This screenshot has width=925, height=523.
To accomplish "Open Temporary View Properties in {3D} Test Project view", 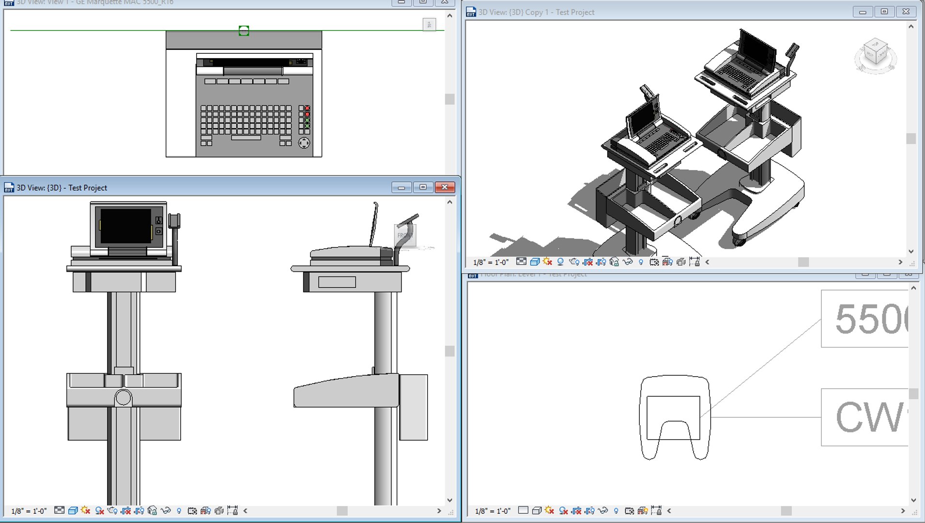I will tap(192, 510).
